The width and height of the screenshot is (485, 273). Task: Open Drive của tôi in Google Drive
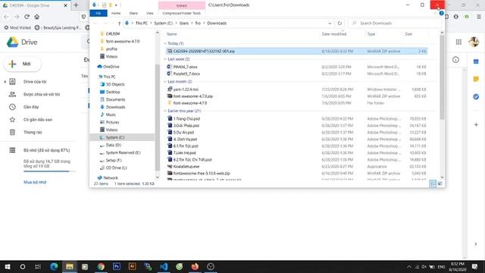(35, 82)
